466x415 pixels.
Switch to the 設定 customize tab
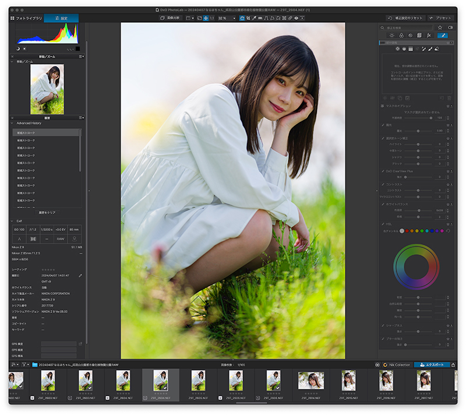pyautogui.click(x=61, y=18)
